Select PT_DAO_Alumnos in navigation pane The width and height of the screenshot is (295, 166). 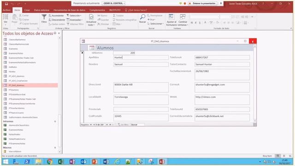coord(30,85)
